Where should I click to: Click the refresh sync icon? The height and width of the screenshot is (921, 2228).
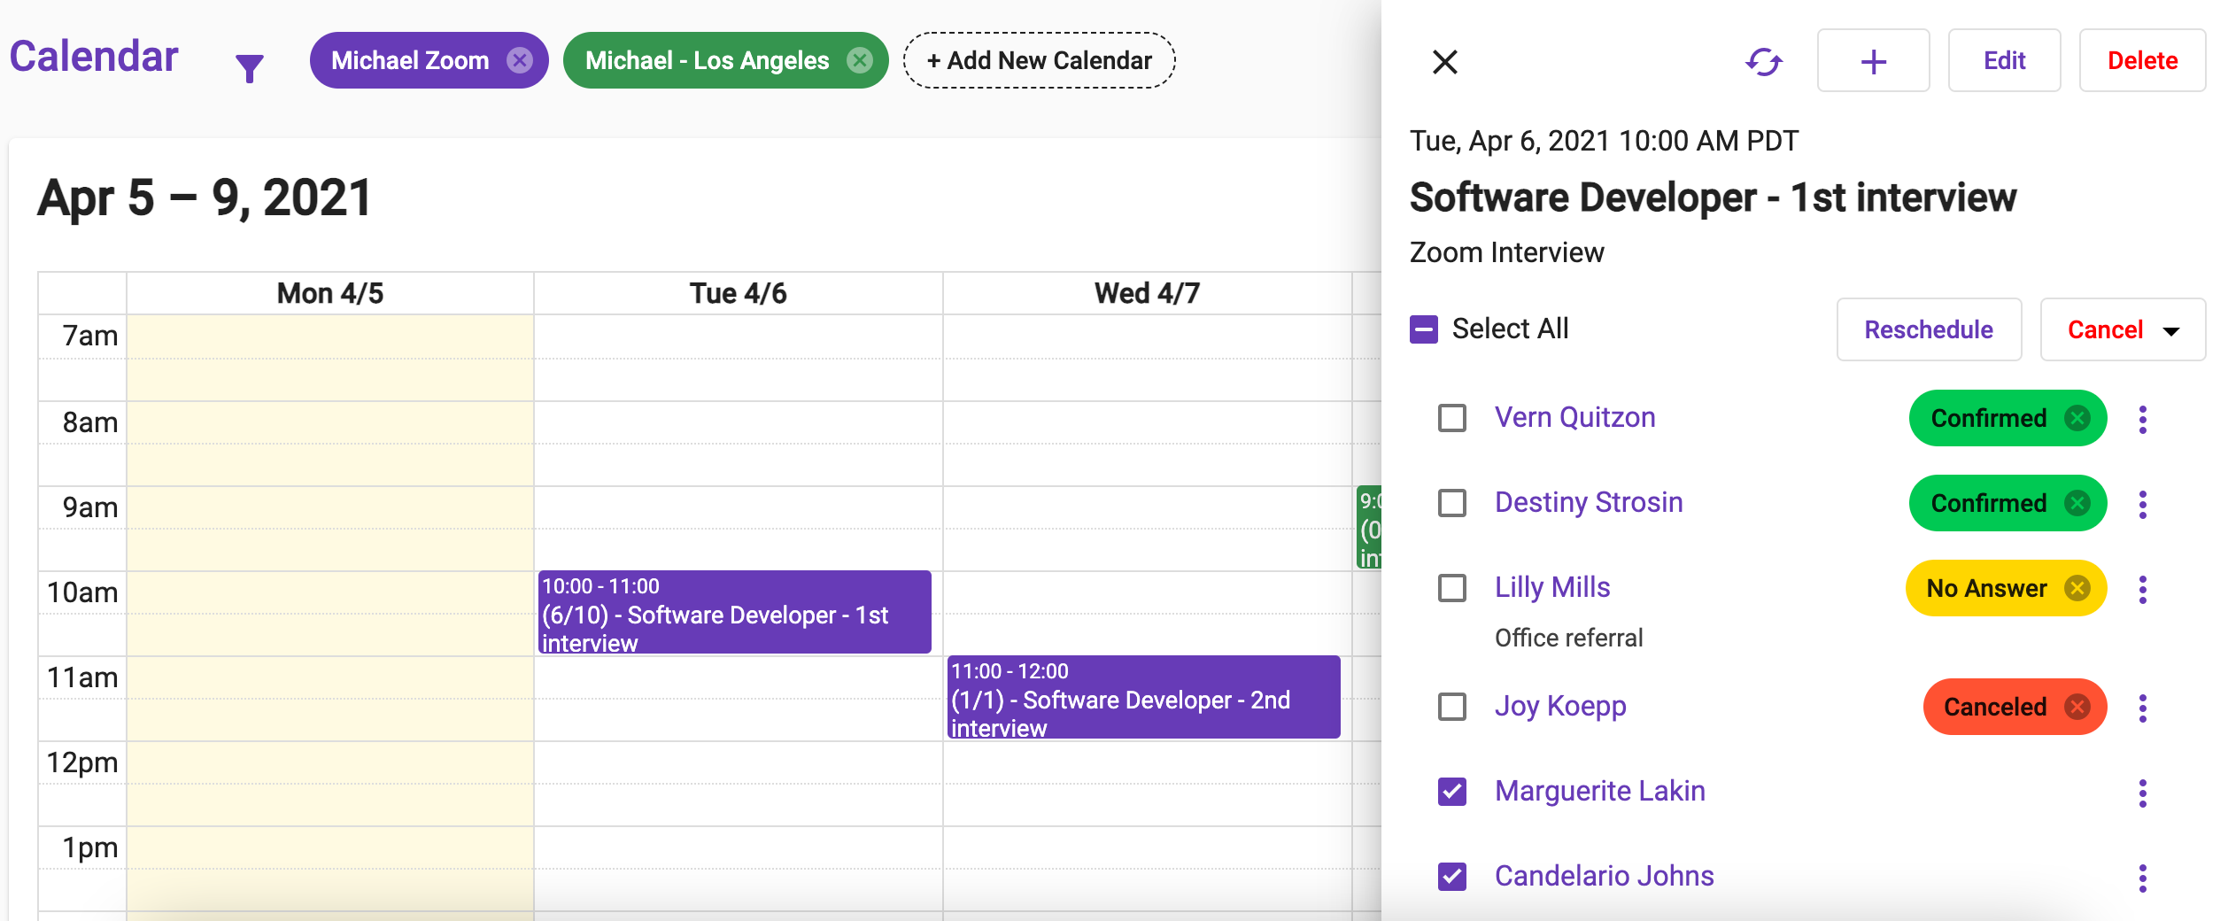pos(1763,62)
